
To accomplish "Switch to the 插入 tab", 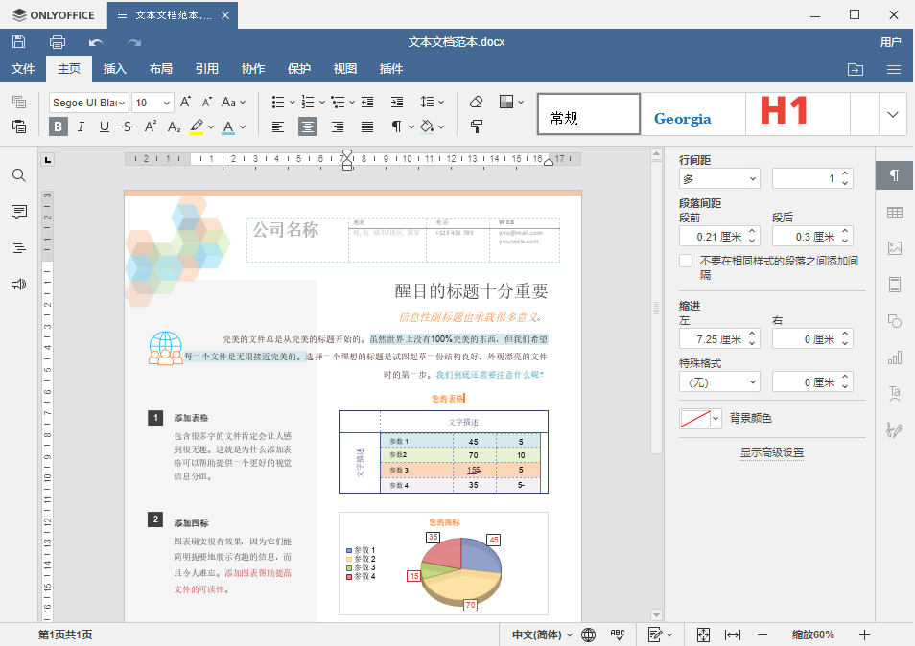I will coord(115,69).
